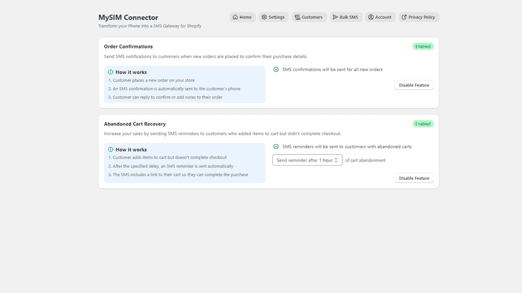Screen dimensions: 522x293
Task: Click 'of cart abandonment' label
Action: point(365,160)
